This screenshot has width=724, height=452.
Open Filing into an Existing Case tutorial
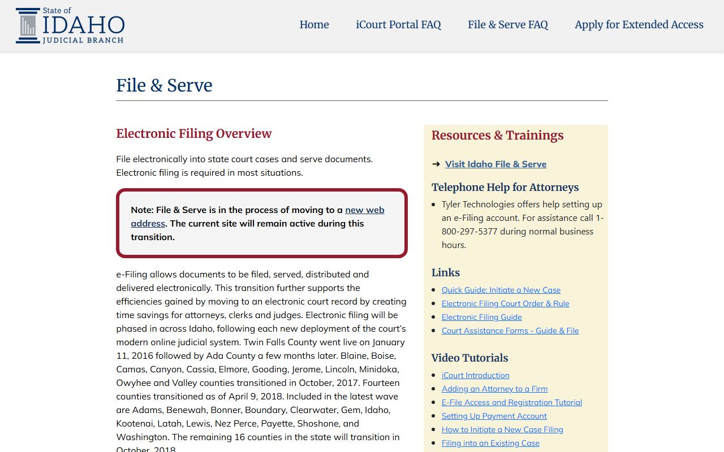pyautogui.click(x=490, y=443)
